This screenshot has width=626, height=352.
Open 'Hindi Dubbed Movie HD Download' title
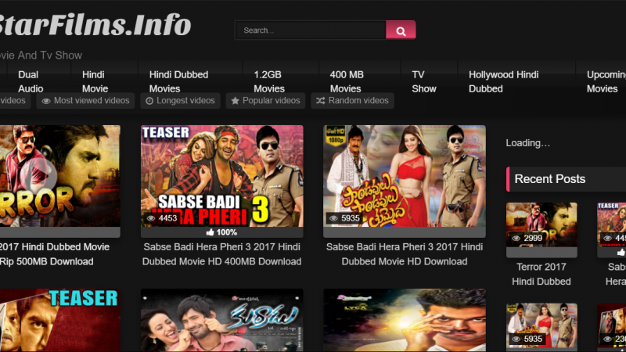tap(405, 254)
